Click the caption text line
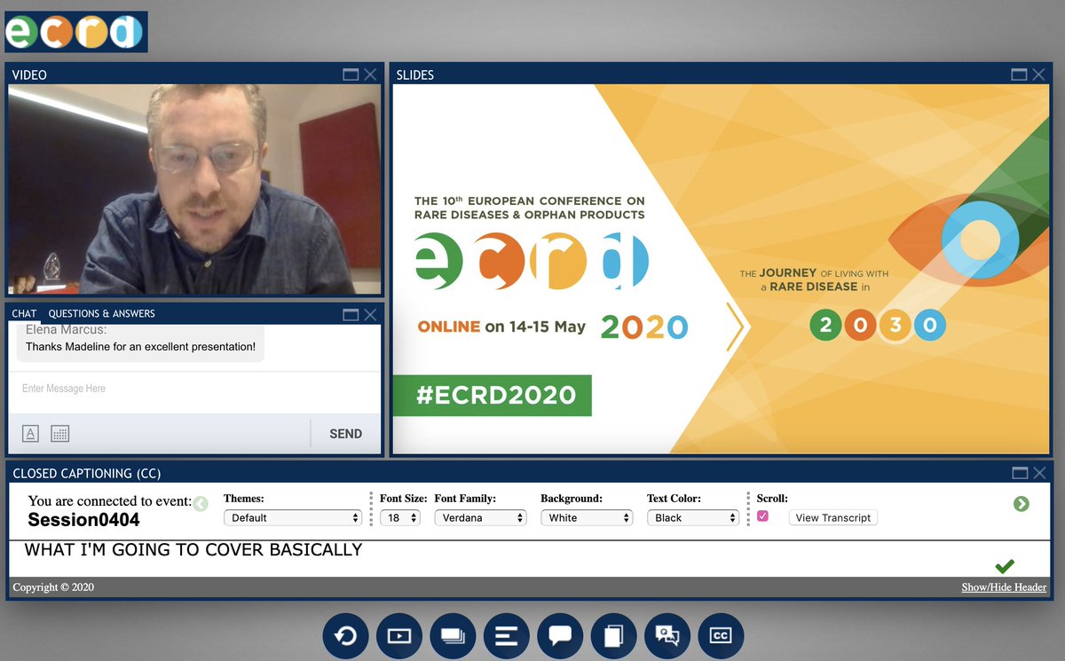Screen dimensions: 1065x661 point(193,550)
